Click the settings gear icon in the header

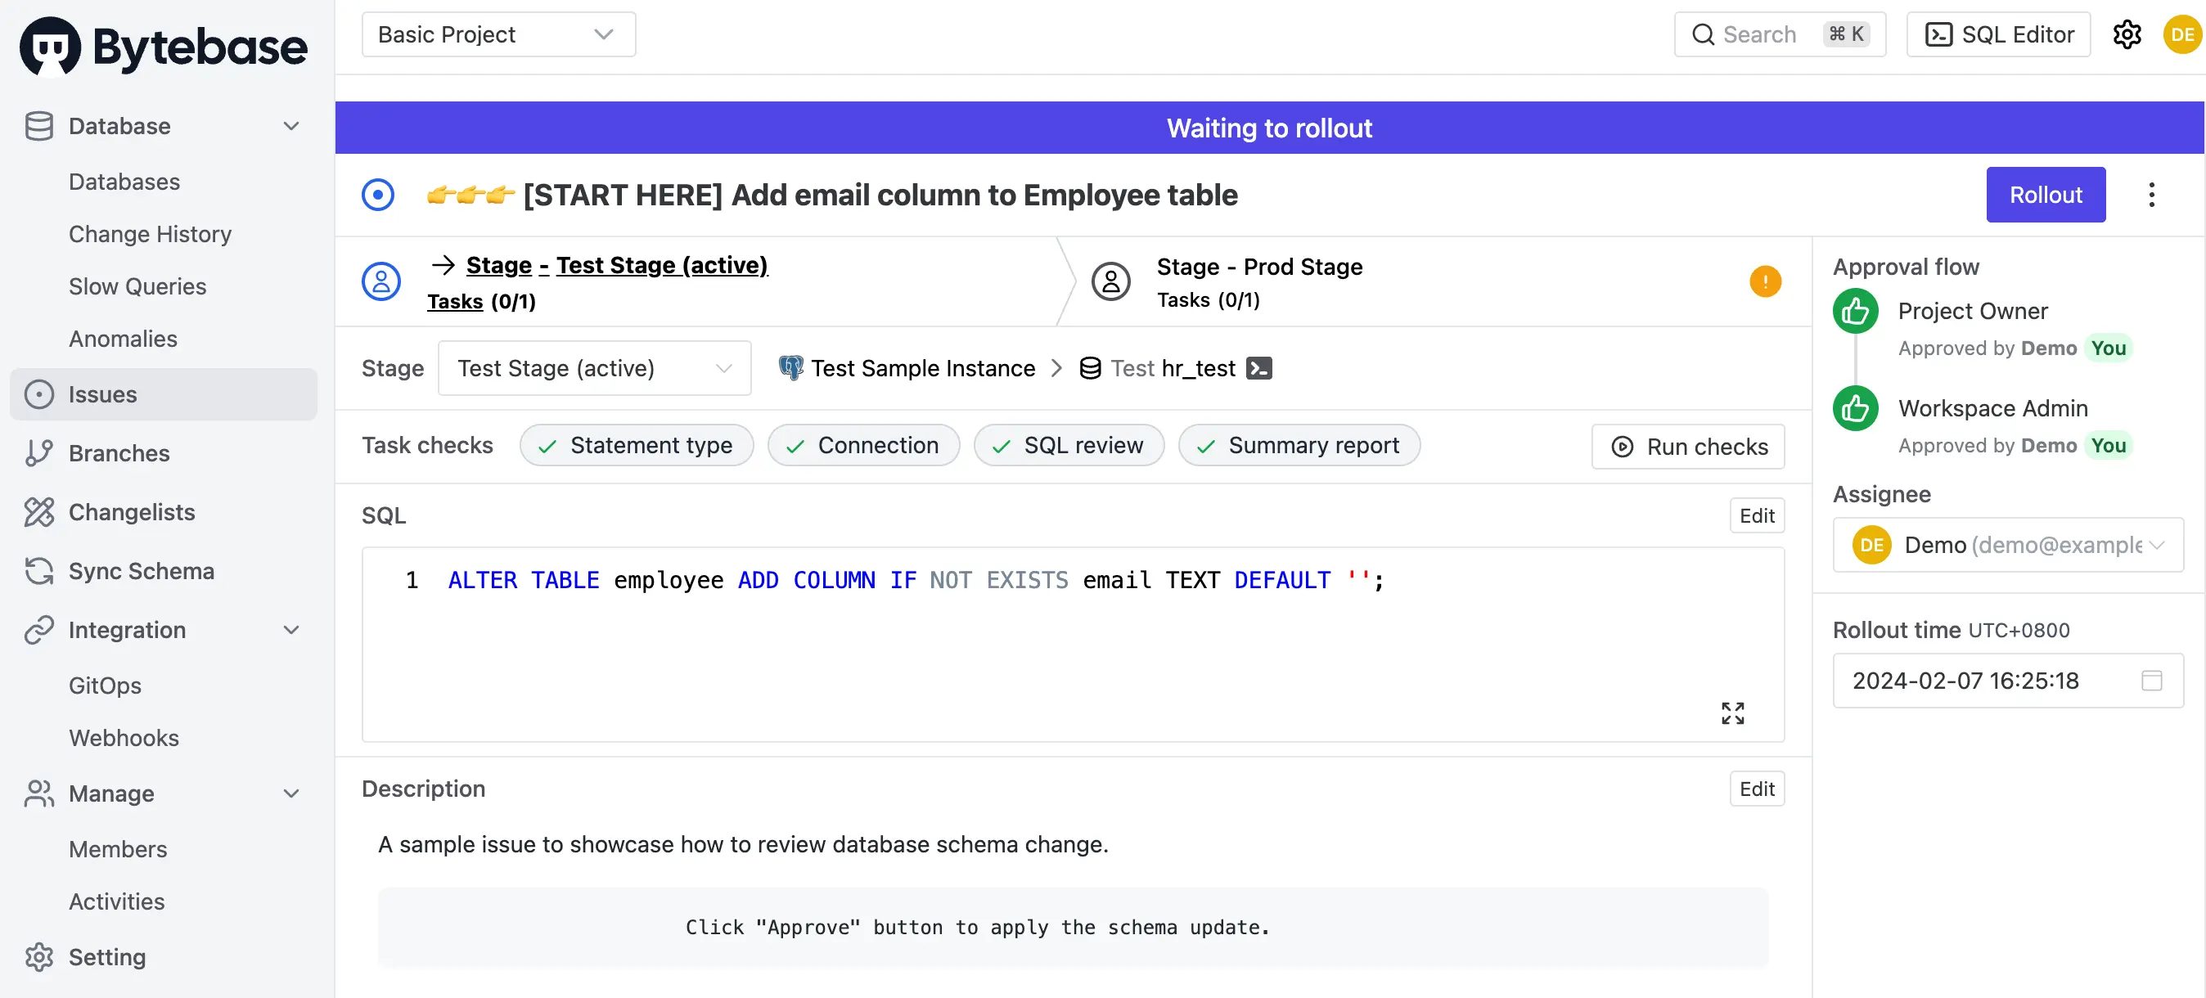click(x=2127, y=34)
